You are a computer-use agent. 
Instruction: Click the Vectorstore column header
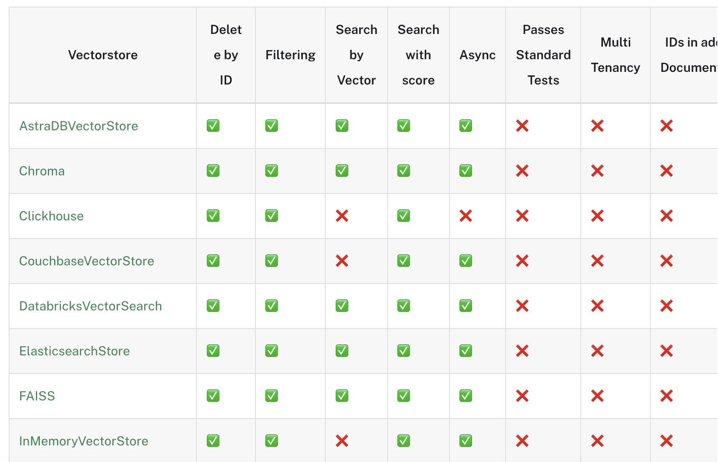click(103, 55)
